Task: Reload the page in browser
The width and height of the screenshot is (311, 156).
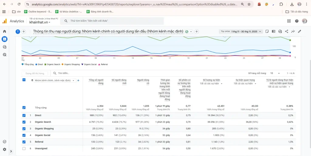Action: pos(19,4)
